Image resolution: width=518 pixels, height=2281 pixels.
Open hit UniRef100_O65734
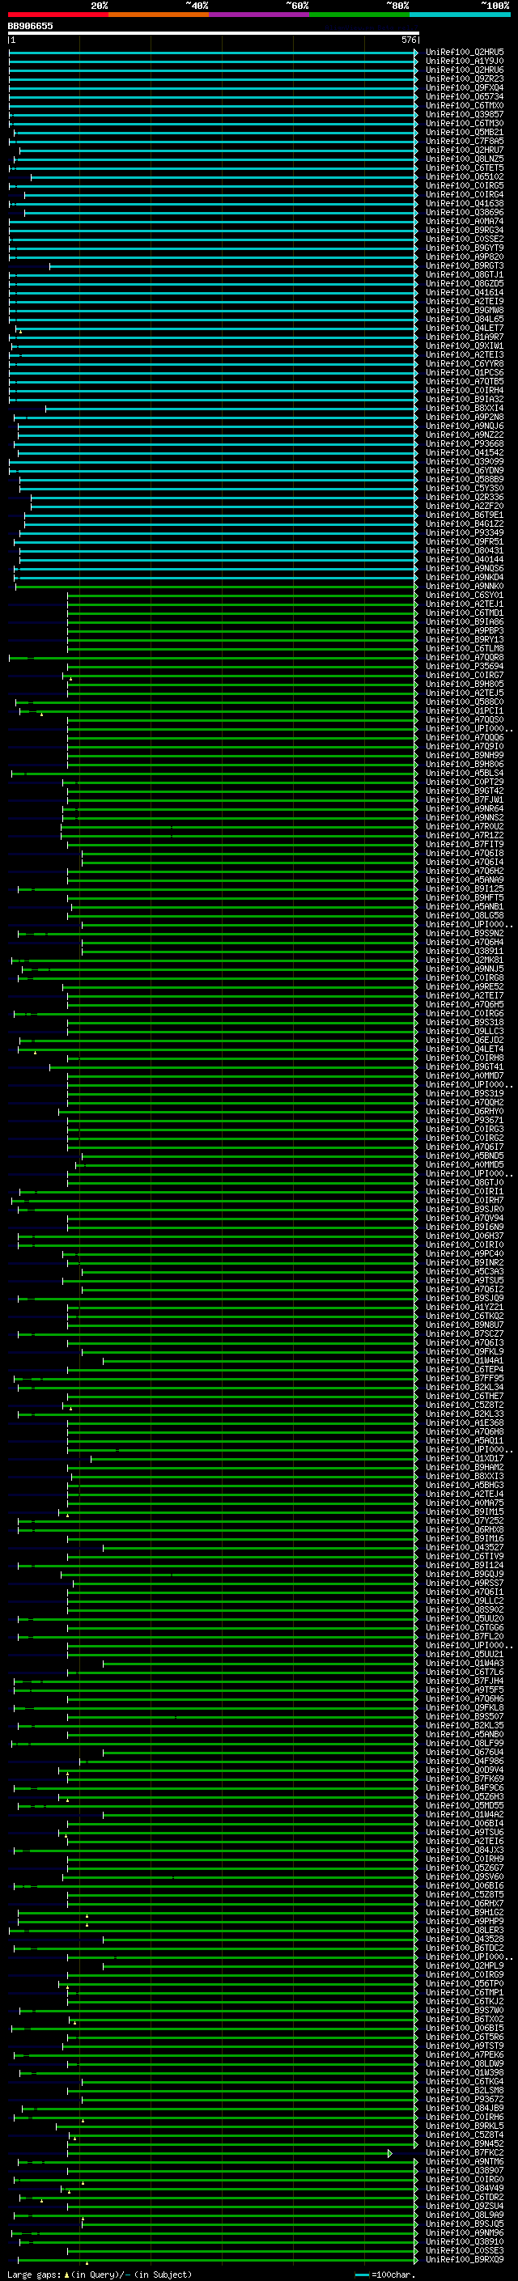[x=464, y=96]
